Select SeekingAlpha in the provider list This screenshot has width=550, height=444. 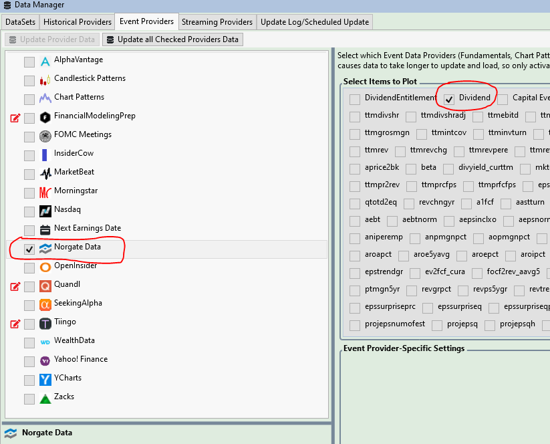click(x=78, y=303)
